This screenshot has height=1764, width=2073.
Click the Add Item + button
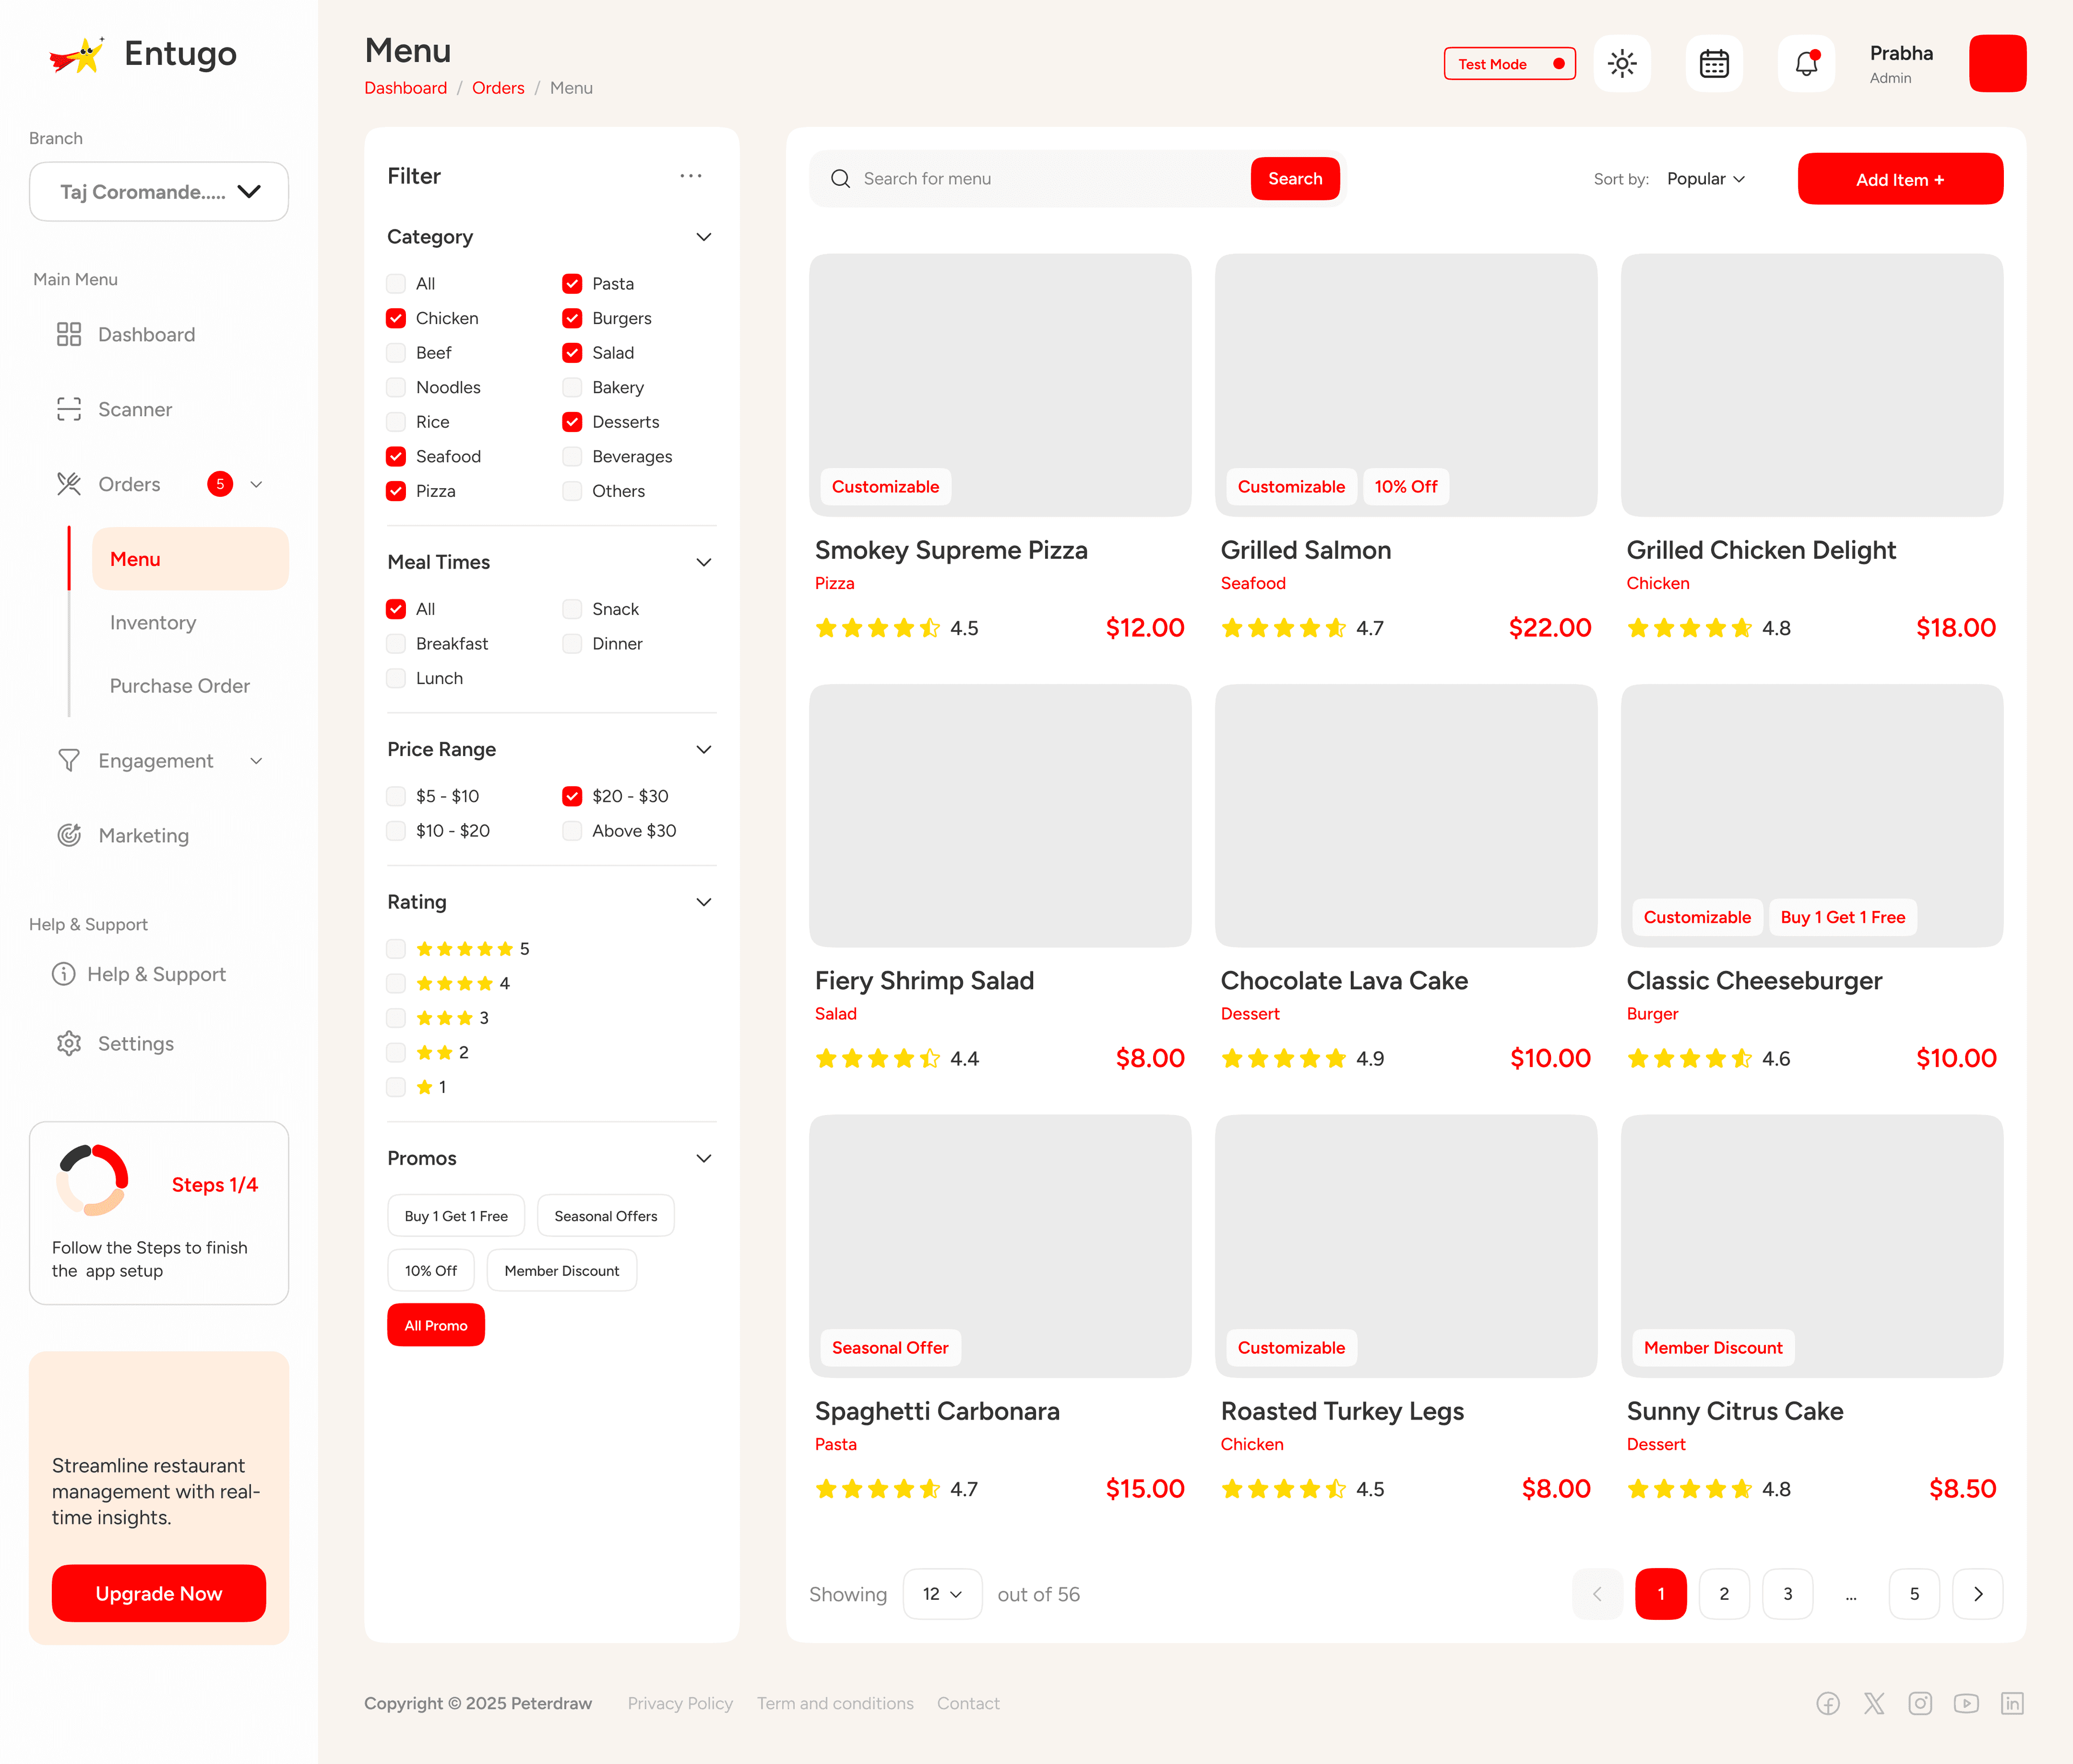[x=1900, y=179]
